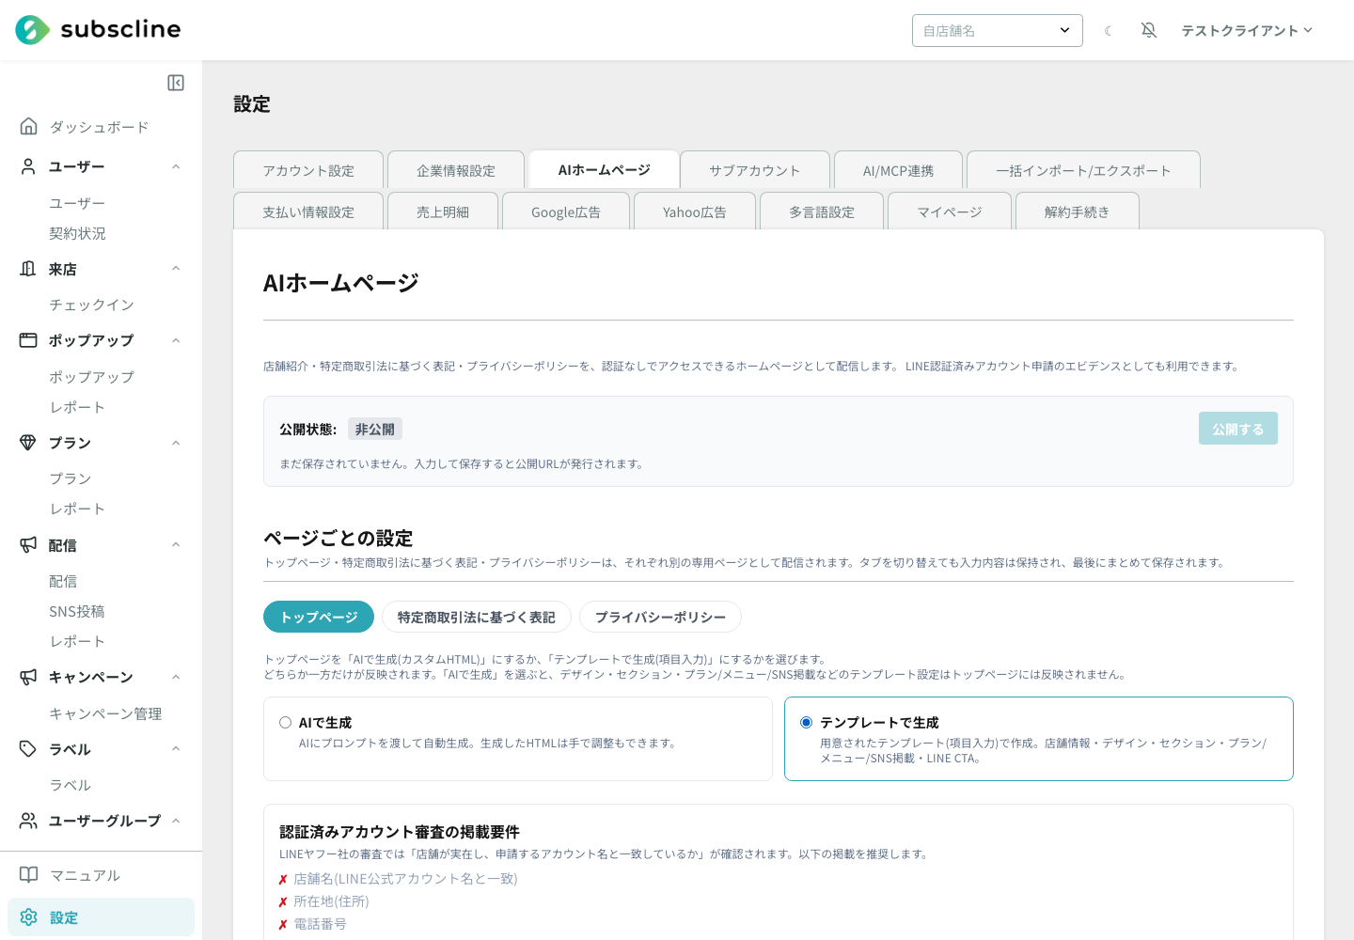Click the dashboard home icon

coord(29,126)
